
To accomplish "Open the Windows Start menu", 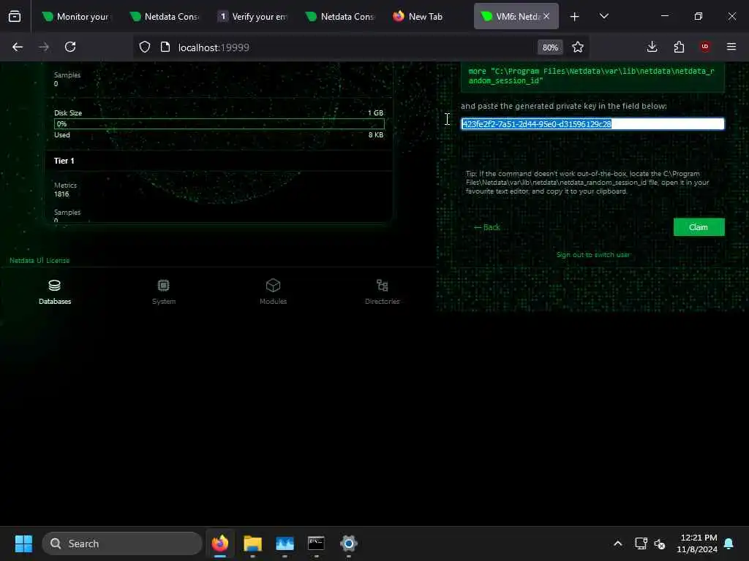I will 23,543.
